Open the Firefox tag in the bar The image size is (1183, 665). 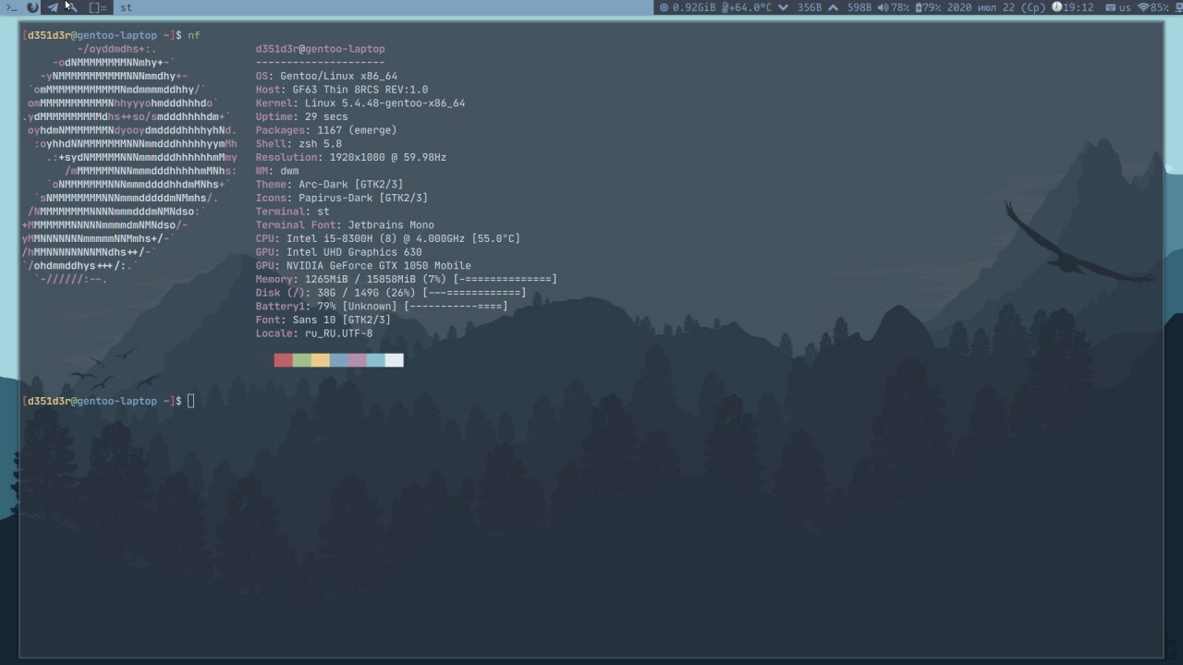coord(32,7)
